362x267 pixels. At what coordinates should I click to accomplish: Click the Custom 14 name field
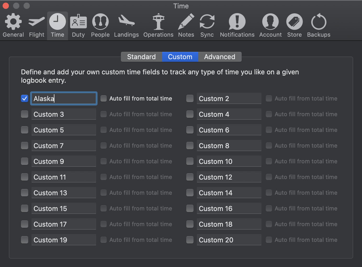(229, 193)
